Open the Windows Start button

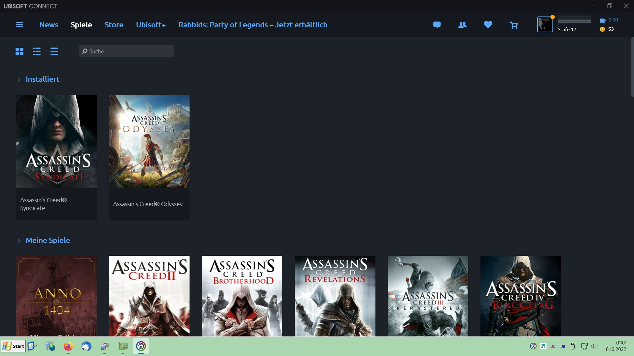pos(13,346)
